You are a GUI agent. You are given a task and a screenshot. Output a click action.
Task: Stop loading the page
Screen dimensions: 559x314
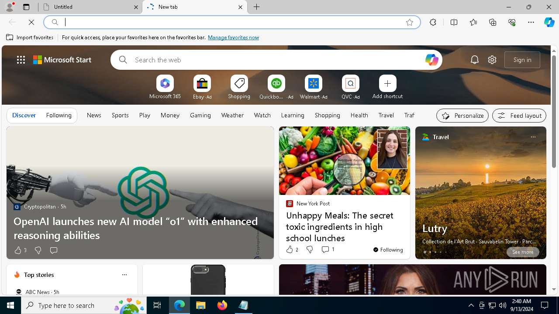tap(31, 22)
